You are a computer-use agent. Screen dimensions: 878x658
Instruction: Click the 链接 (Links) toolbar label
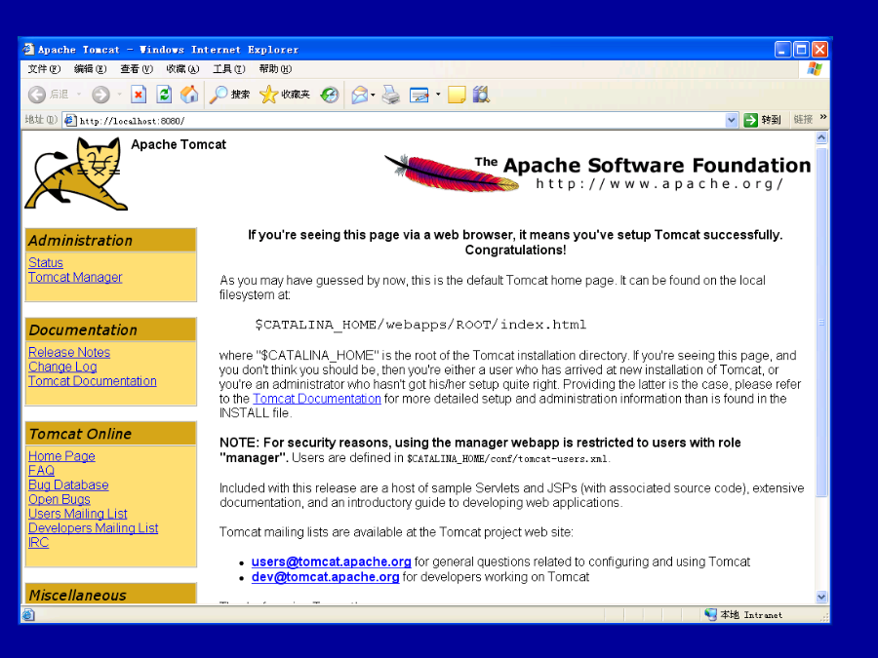coord(803,119)
